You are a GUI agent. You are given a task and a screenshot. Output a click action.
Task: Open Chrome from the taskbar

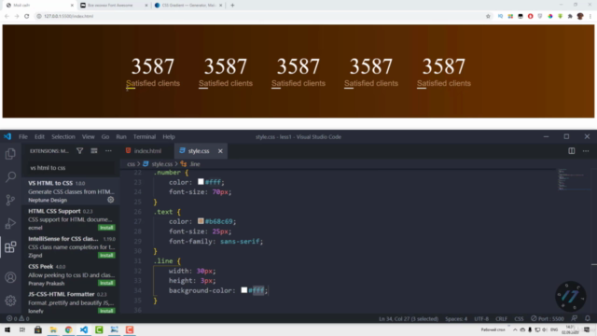(68, 329)
